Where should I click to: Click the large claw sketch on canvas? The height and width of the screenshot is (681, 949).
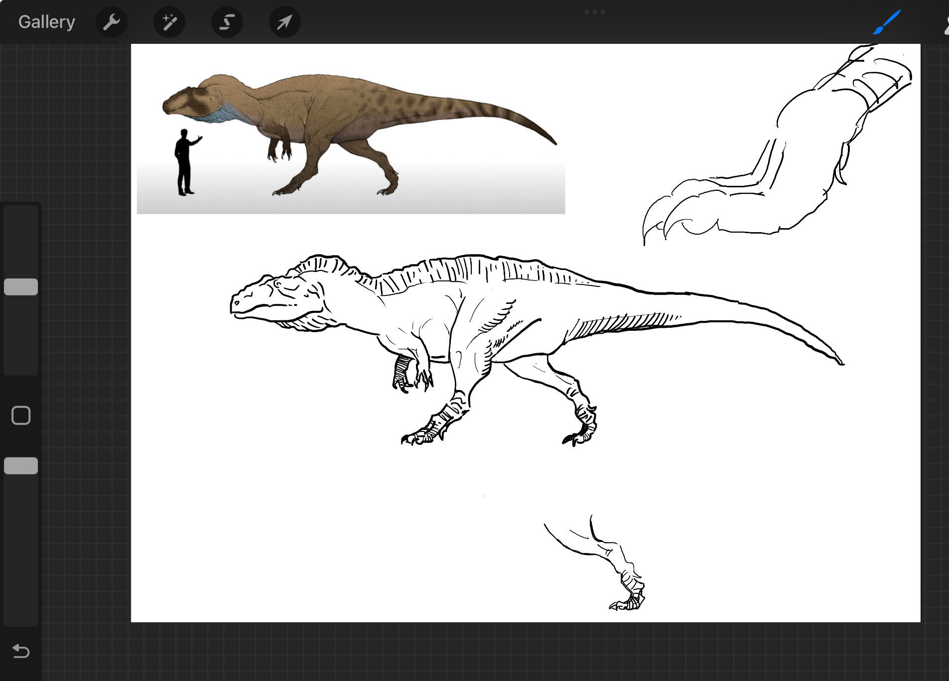point(778,144)
